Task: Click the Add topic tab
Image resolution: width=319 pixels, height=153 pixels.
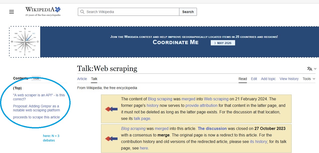Action: pyautogui.click(x=268, y=79)
